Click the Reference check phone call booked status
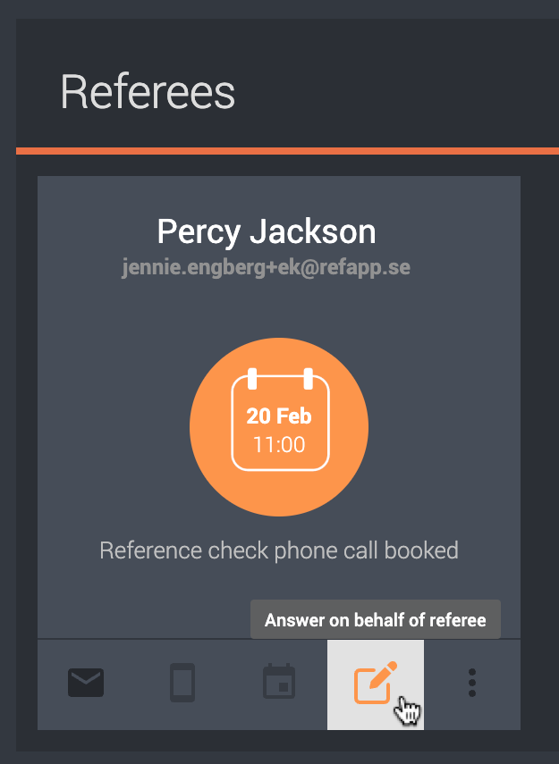 [279, 550]
